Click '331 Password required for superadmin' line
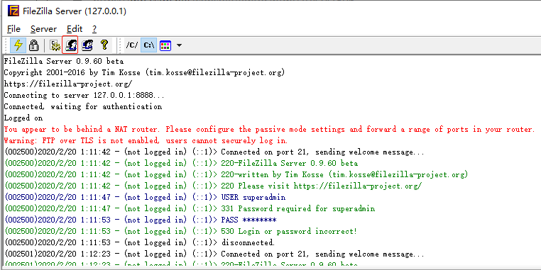Image resolution: width=541 pixels, height=270 pixels. click(190, 208)
